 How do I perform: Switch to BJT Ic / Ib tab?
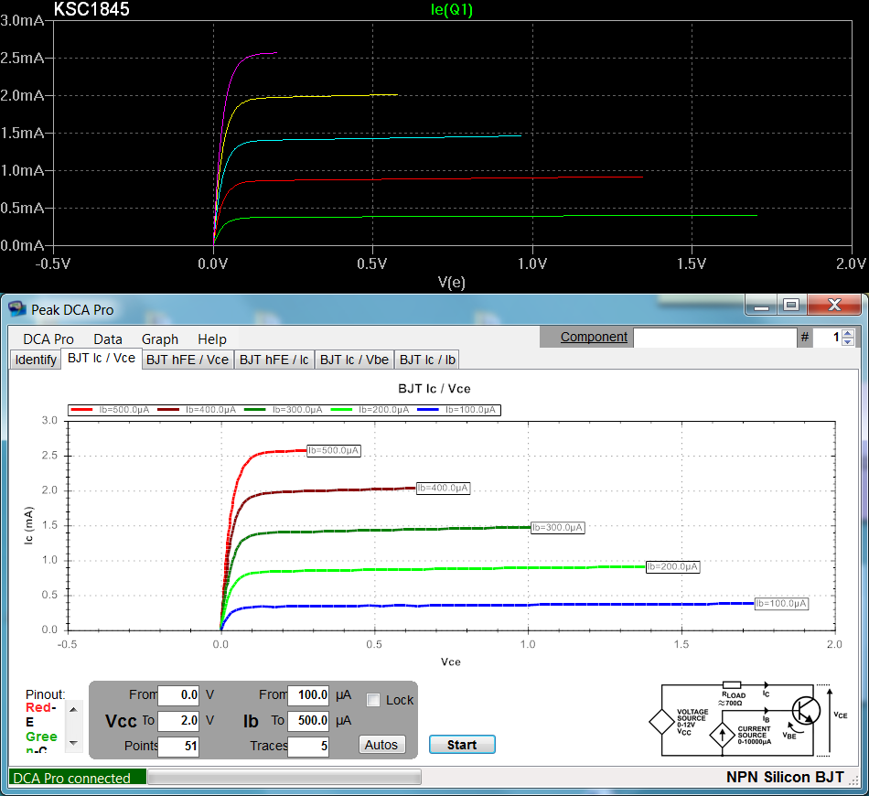click(427, 360)
